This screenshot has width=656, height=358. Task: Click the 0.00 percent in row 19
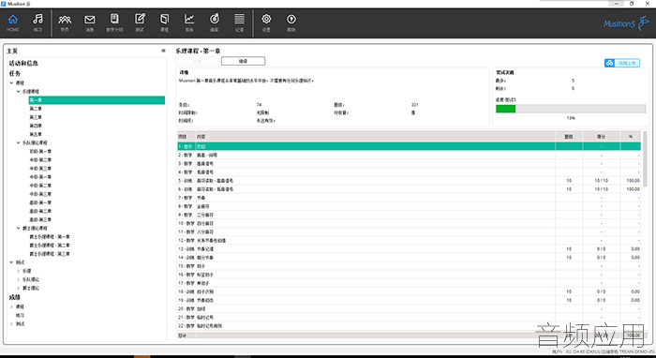635,300
